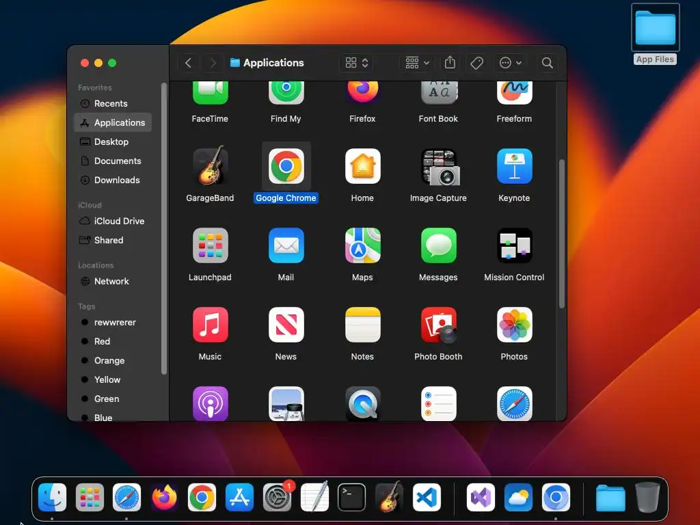Click the sidebar vertical scrollbar
The image size is (700, 525).
[164, 228]
